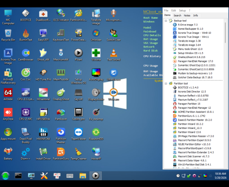Choose Partition Wizard 13.6 entry
The width and height of the screenshot is (229, 187).
coord(190,132)
